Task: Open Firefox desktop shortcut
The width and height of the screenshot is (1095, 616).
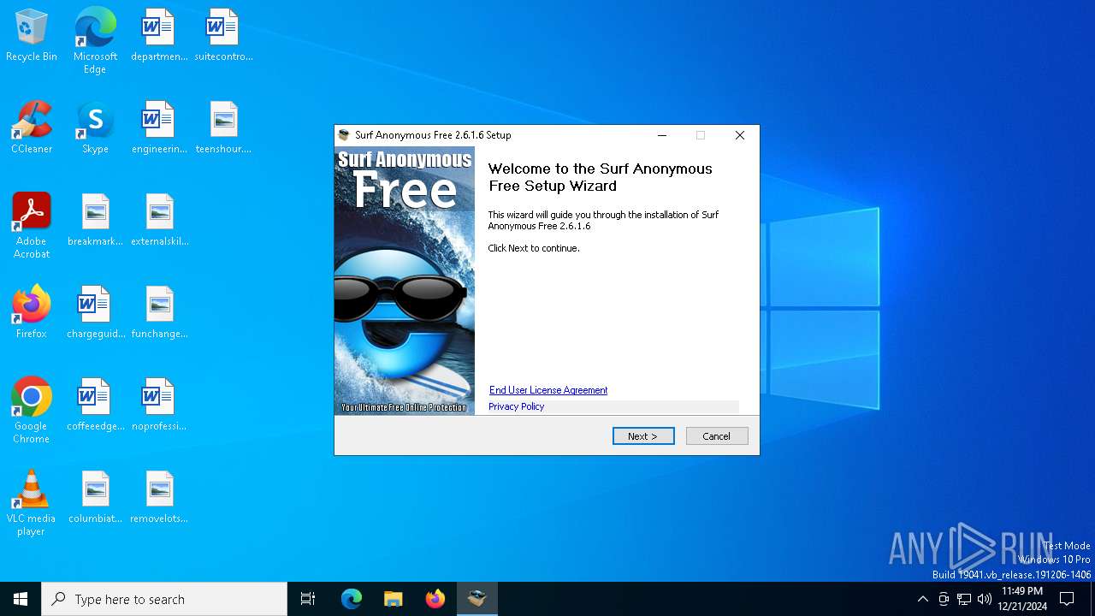Action: tap(32, 312)
